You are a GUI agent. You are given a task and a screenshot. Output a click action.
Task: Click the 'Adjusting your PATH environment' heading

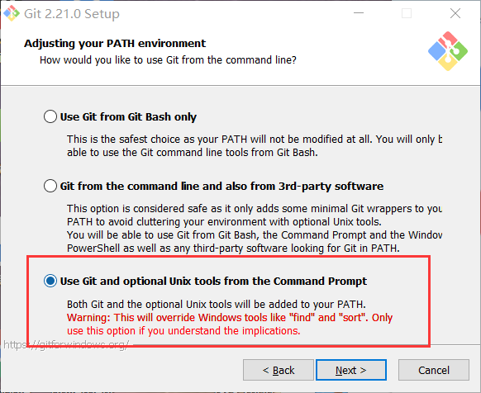click(115, 43)
